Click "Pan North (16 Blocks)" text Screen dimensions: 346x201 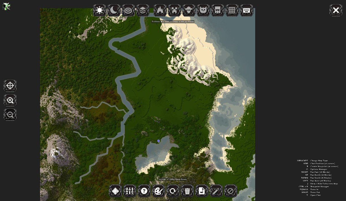coord(321,175)
